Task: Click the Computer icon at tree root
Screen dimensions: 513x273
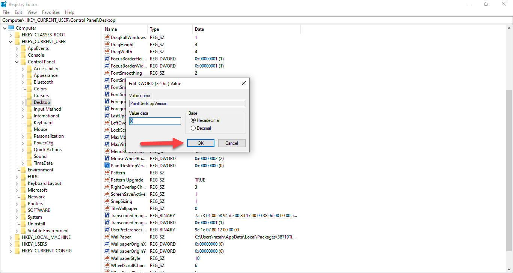Action: (x=11, y=28)
